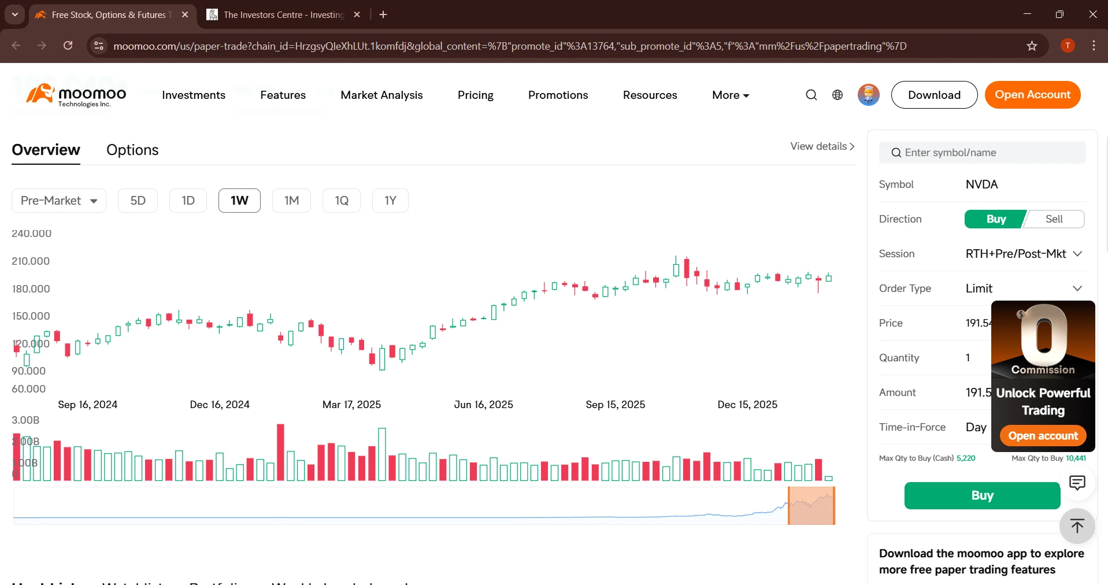Open the user avatar profile
The image size is (1108, 585).
[x=868, y=95]
